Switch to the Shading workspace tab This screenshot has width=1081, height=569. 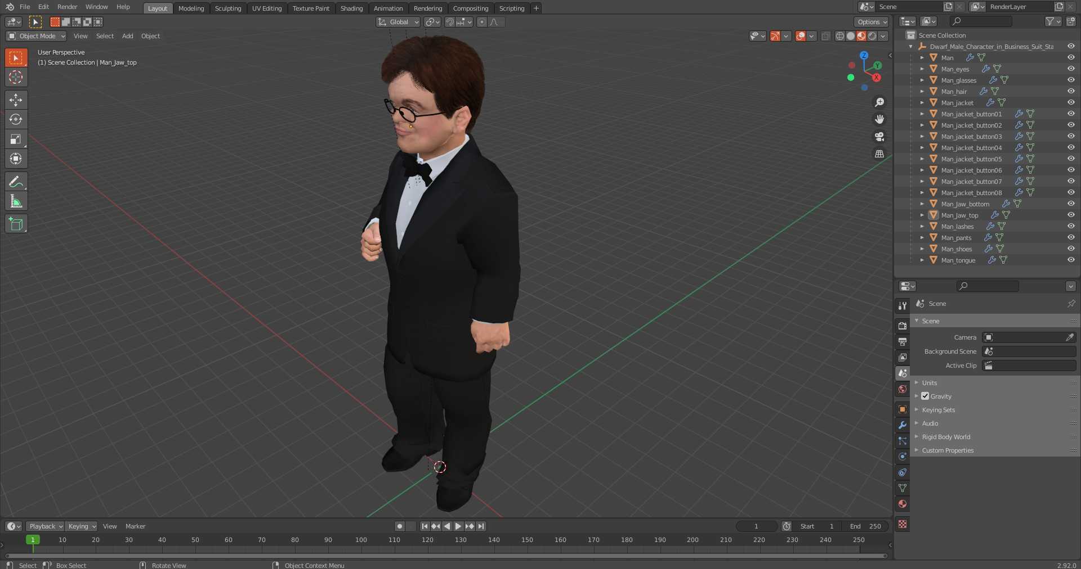pyautogui.click(x=351, y=8)
